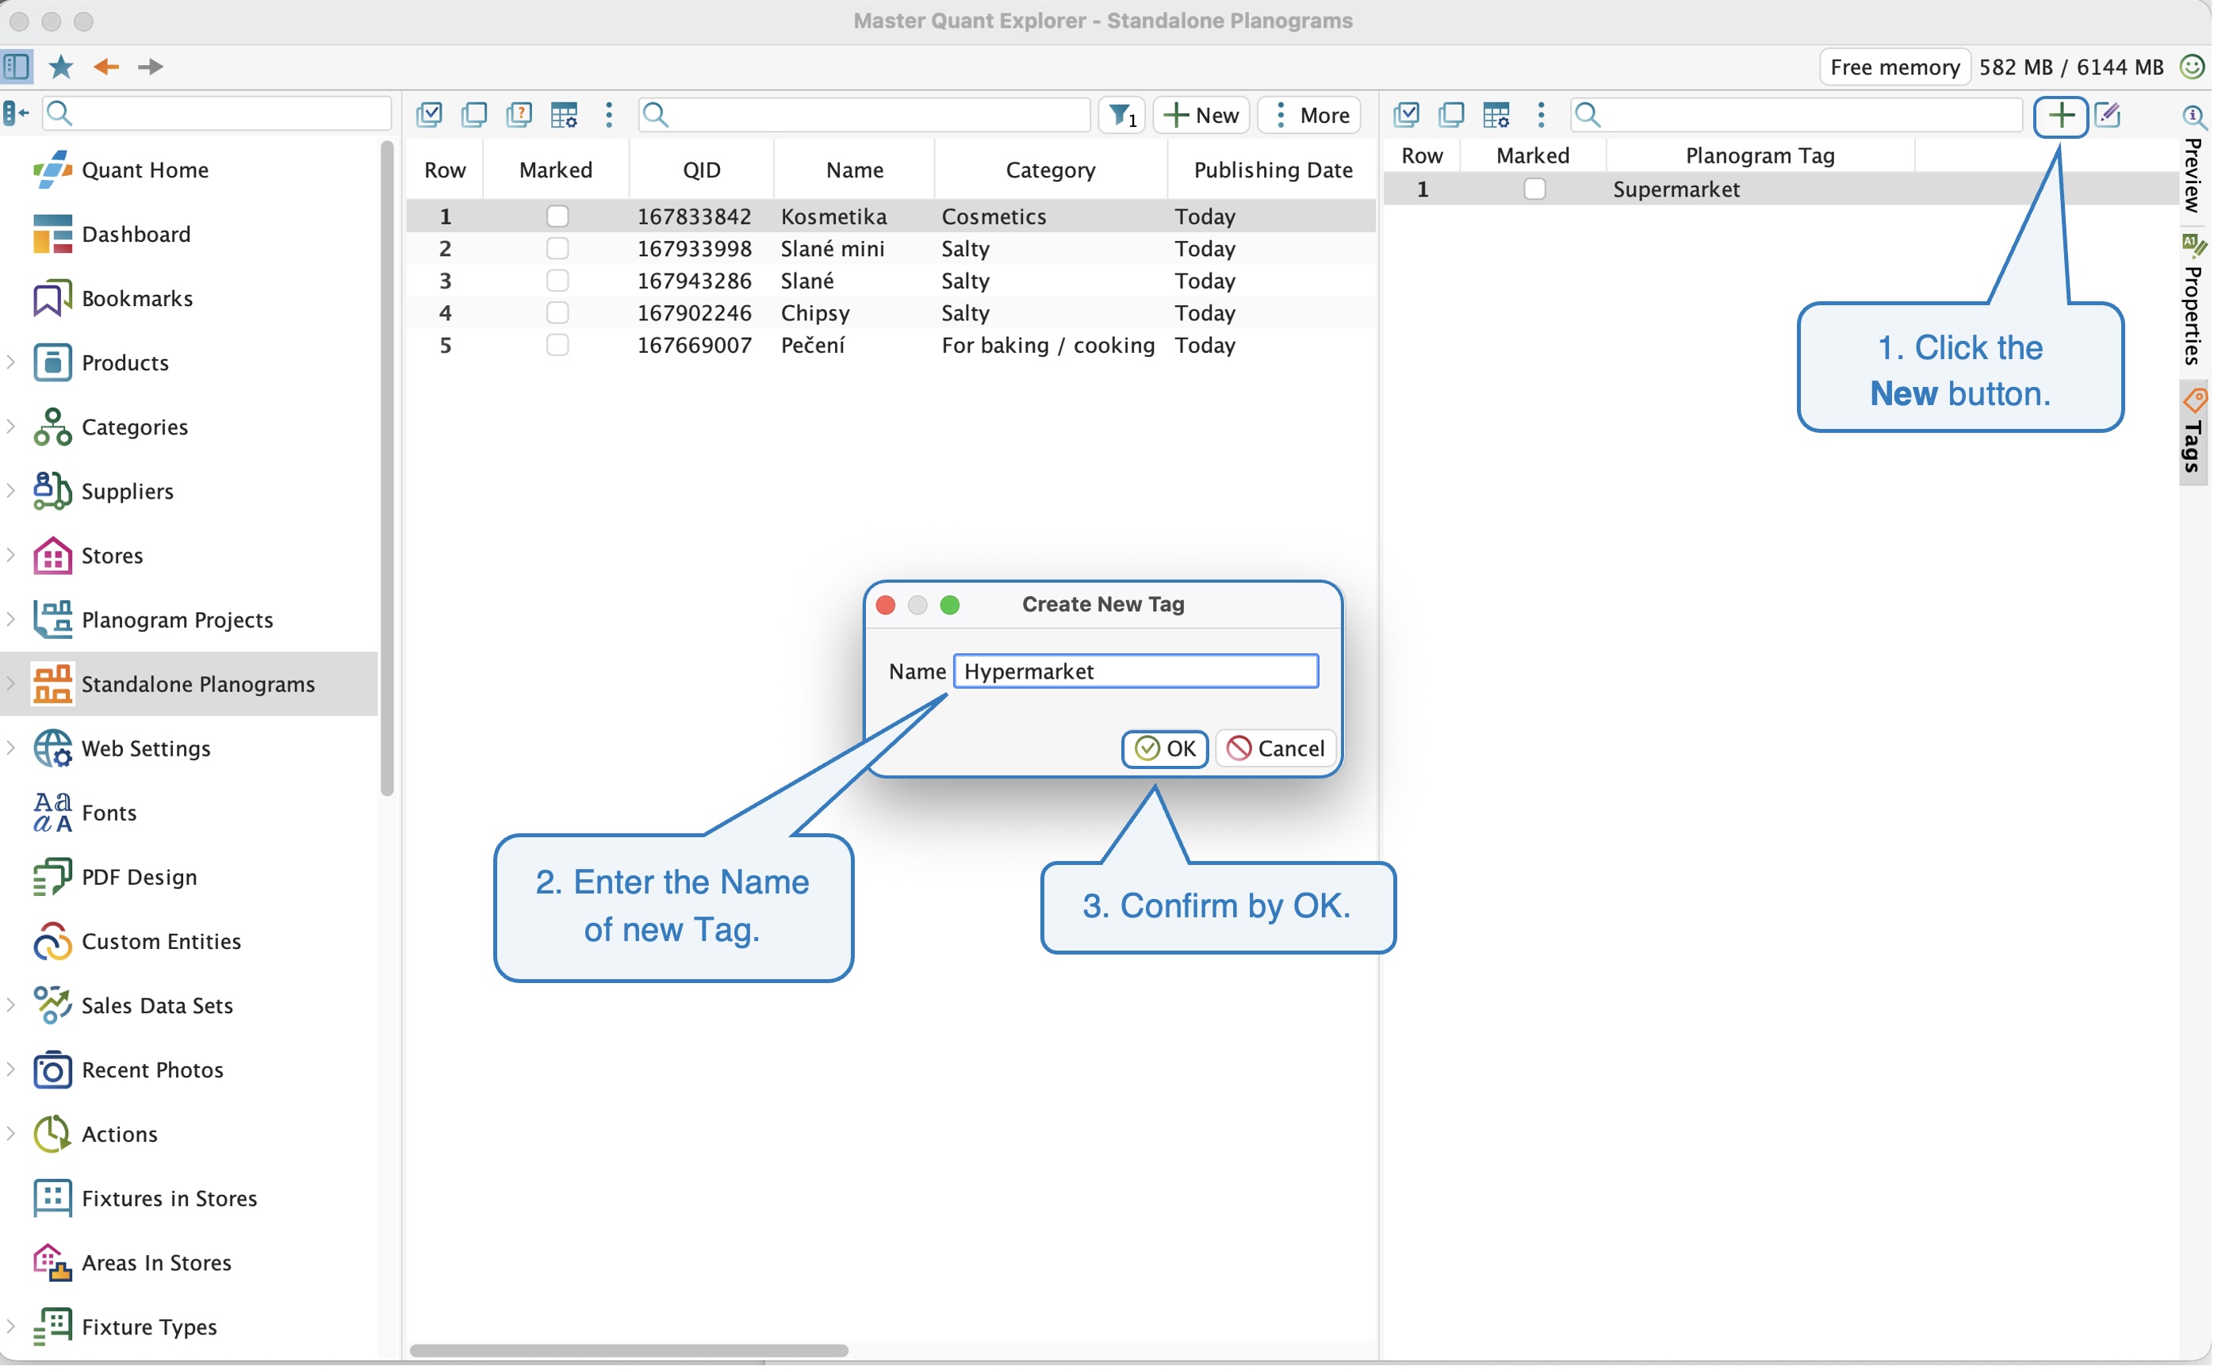Image resolution: width=2214 pixels, height=1370 pixels.
Task: Switch to the Properties side tab
Action: (x=2194, y=300)
